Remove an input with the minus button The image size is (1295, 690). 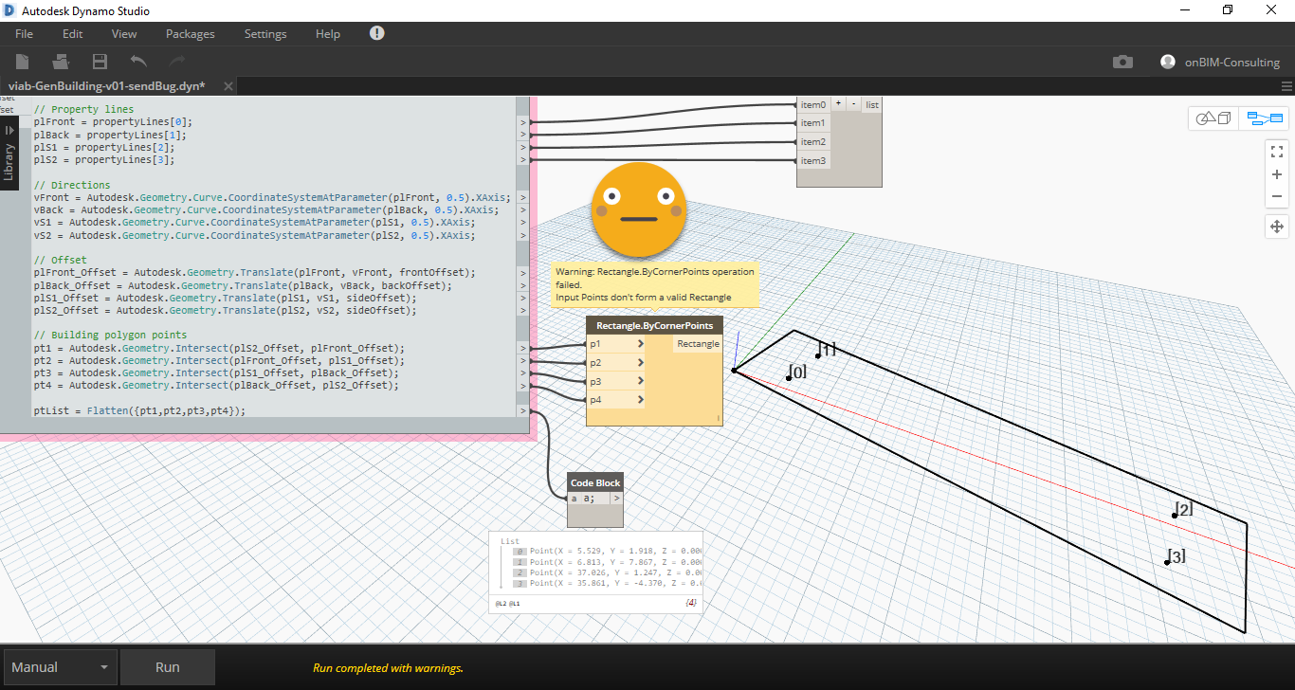853,104
